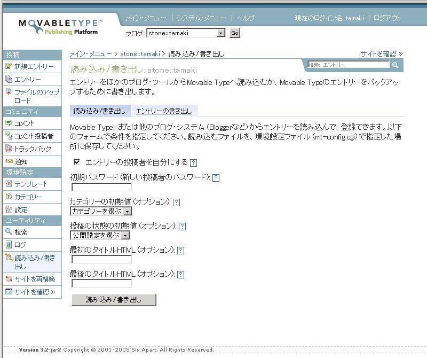Click the 最初のタイトルHTML text field
The image size is (427, 358).
coord(101,259)
